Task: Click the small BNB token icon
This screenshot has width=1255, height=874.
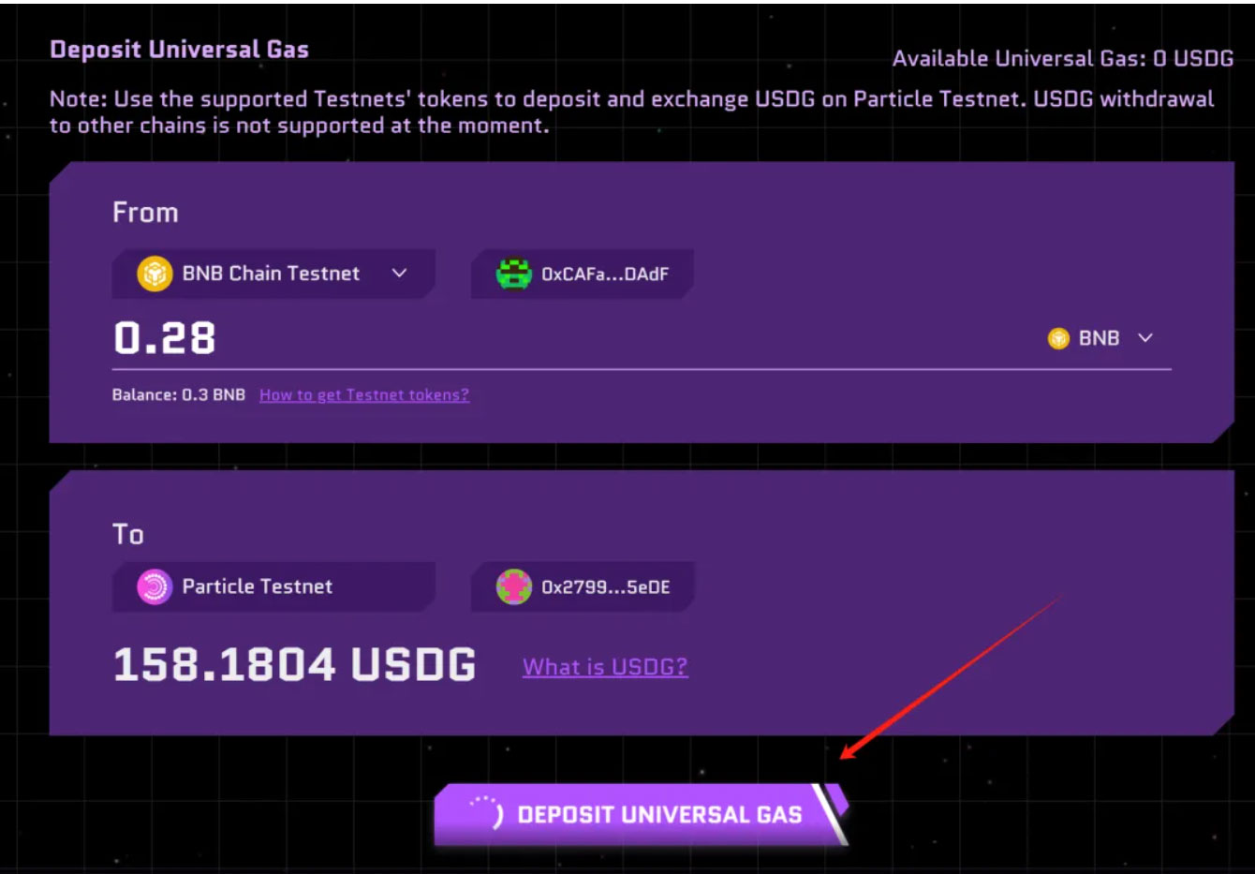Action: coord(1058,338)
